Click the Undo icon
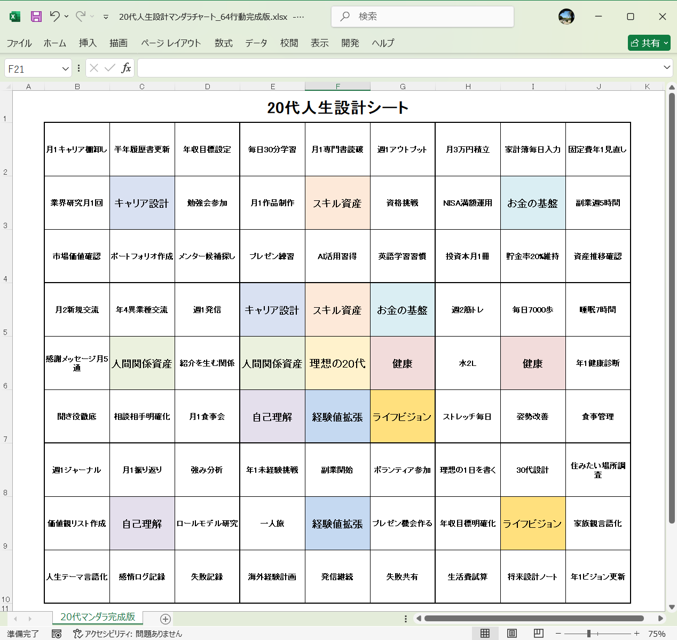Screen dimensions: 677x640 point(56,17)
